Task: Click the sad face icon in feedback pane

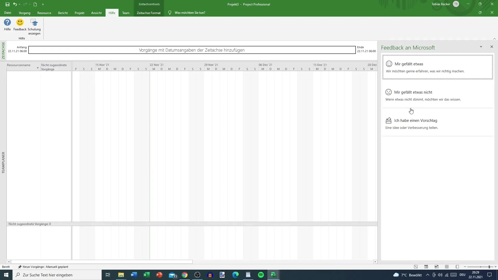Action: click(x=388, y=92)
